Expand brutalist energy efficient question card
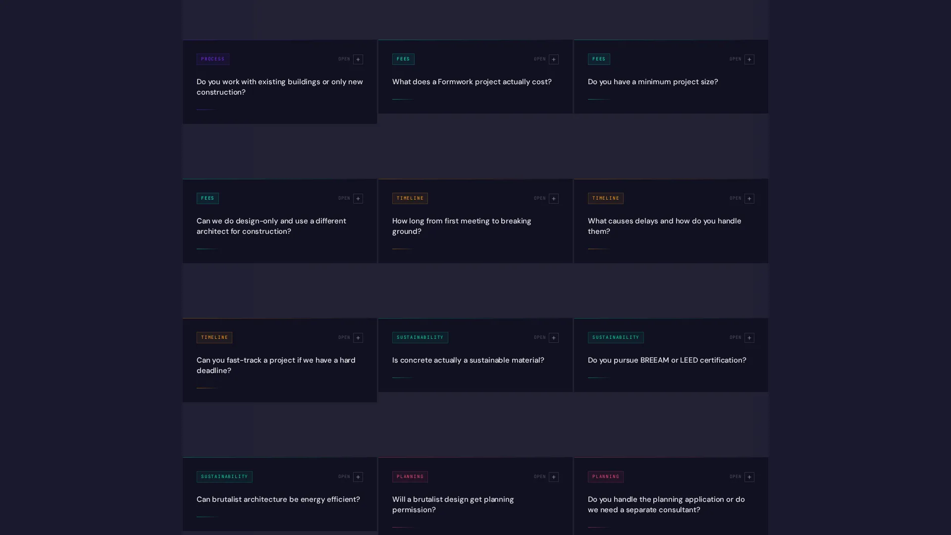Viewport: 951px width, 535px height. pos(358,477)
